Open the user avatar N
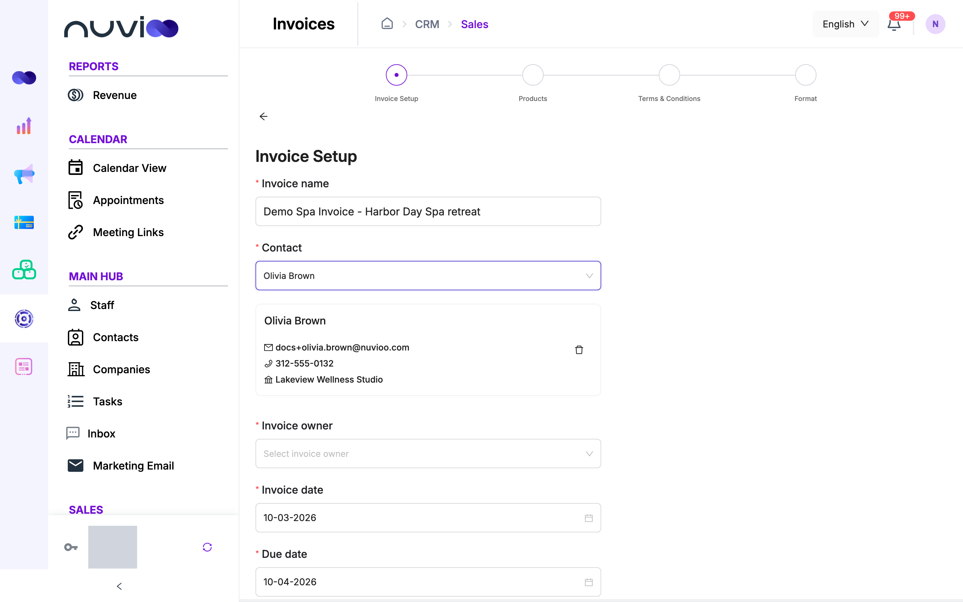Viewport: 963px width, 602px height. pos(935,24)
